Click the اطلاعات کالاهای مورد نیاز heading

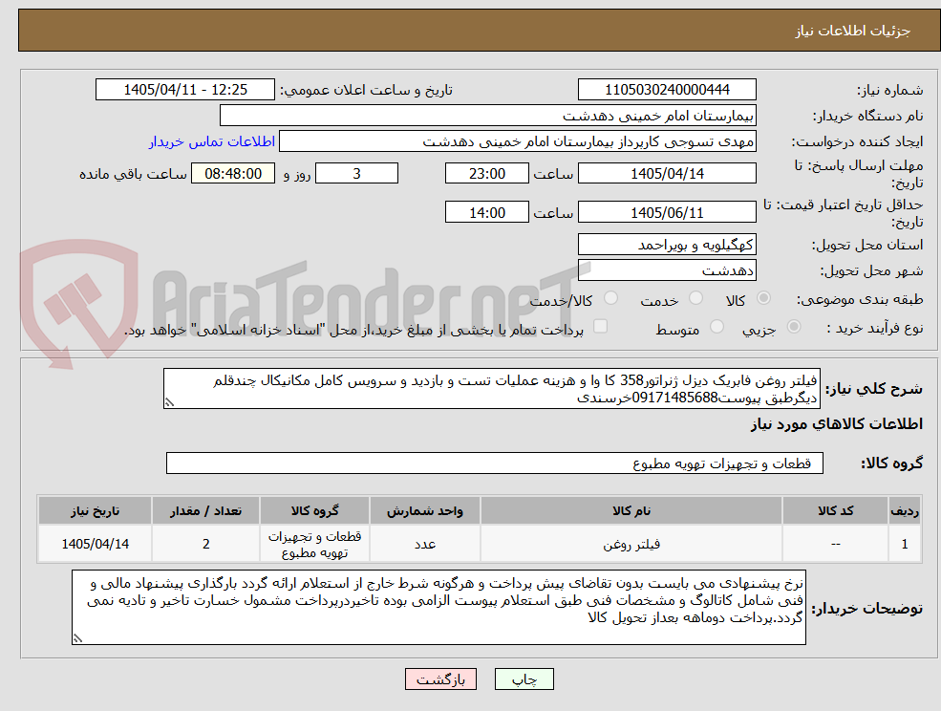tap(836, 424)
